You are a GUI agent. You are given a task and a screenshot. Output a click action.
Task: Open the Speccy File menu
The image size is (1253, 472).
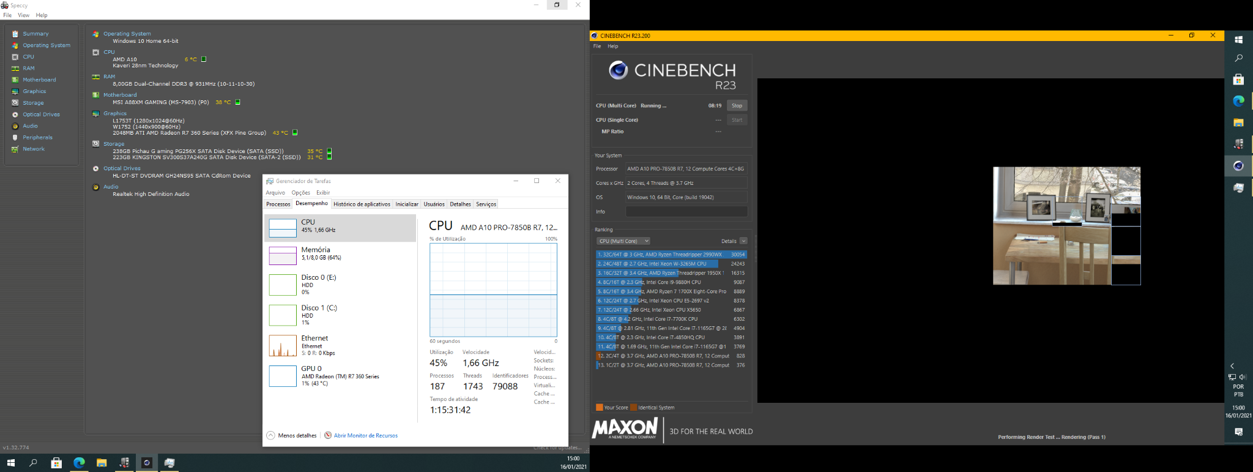7,15
